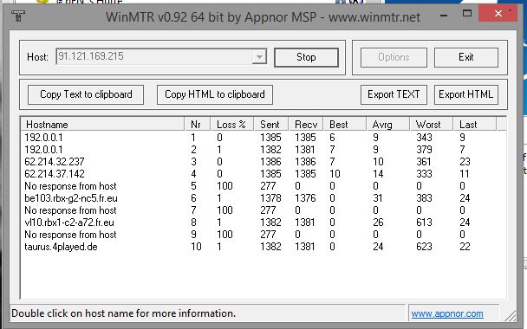Click the Worst column header
527x329 pixels.
coord(432,124)
